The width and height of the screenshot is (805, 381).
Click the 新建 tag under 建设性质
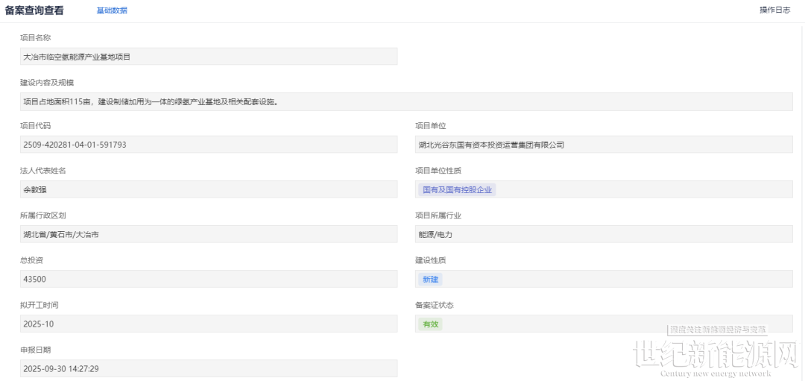coord(430,279)
